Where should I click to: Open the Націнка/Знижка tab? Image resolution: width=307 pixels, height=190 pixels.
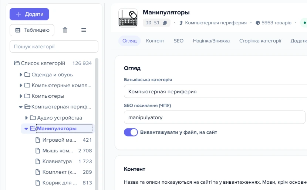click(211, 41)
